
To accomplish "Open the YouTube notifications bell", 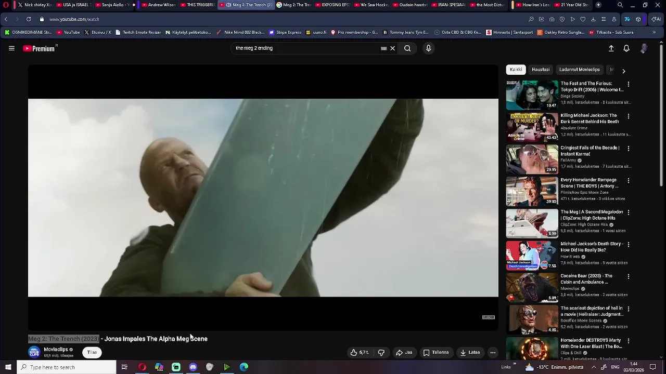I will point(626,48).
